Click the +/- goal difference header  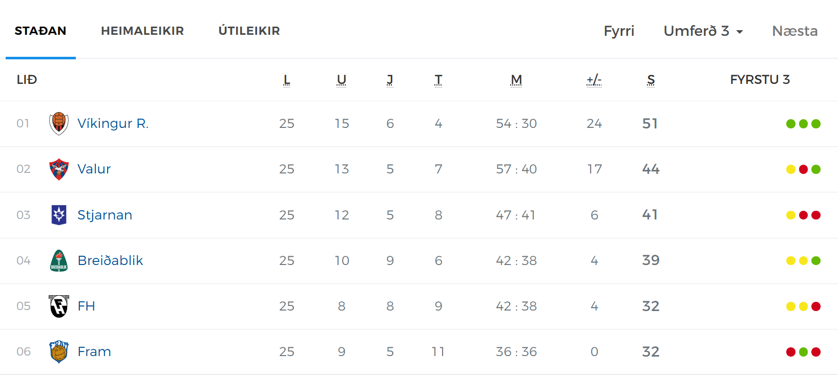pos(594,80)
